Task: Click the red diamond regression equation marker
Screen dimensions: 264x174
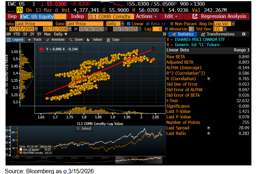Action: click(41, 49)
